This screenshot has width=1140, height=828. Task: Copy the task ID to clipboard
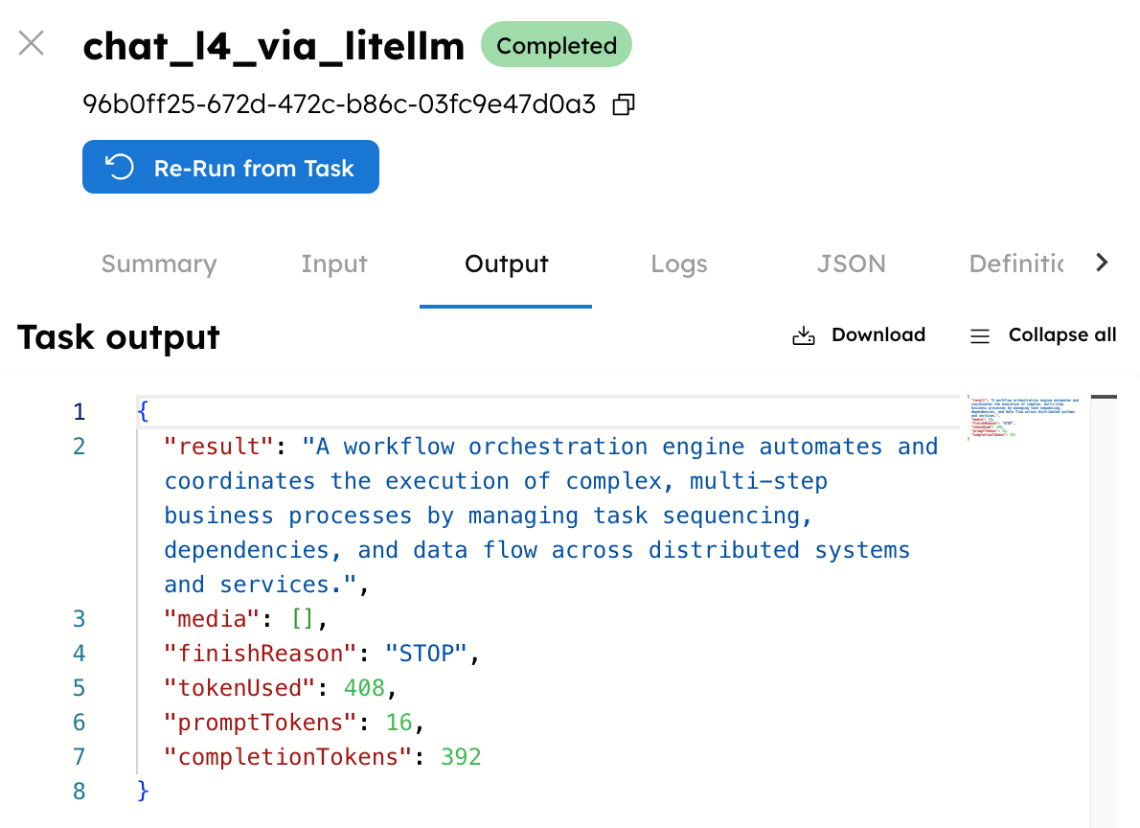tap(623, 104)
